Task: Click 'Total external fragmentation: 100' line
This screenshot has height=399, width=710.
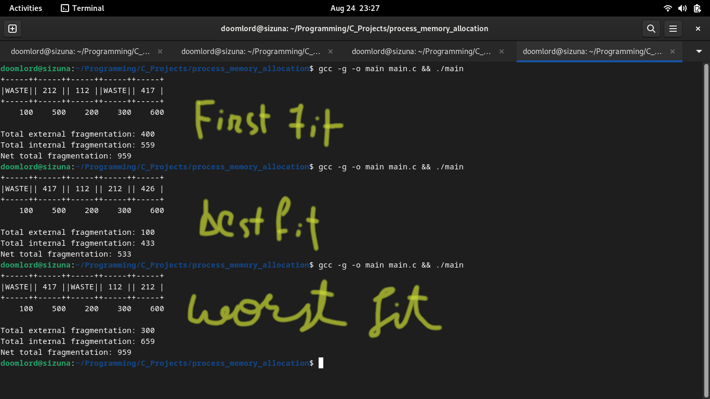Action: [x=78, y=232]
